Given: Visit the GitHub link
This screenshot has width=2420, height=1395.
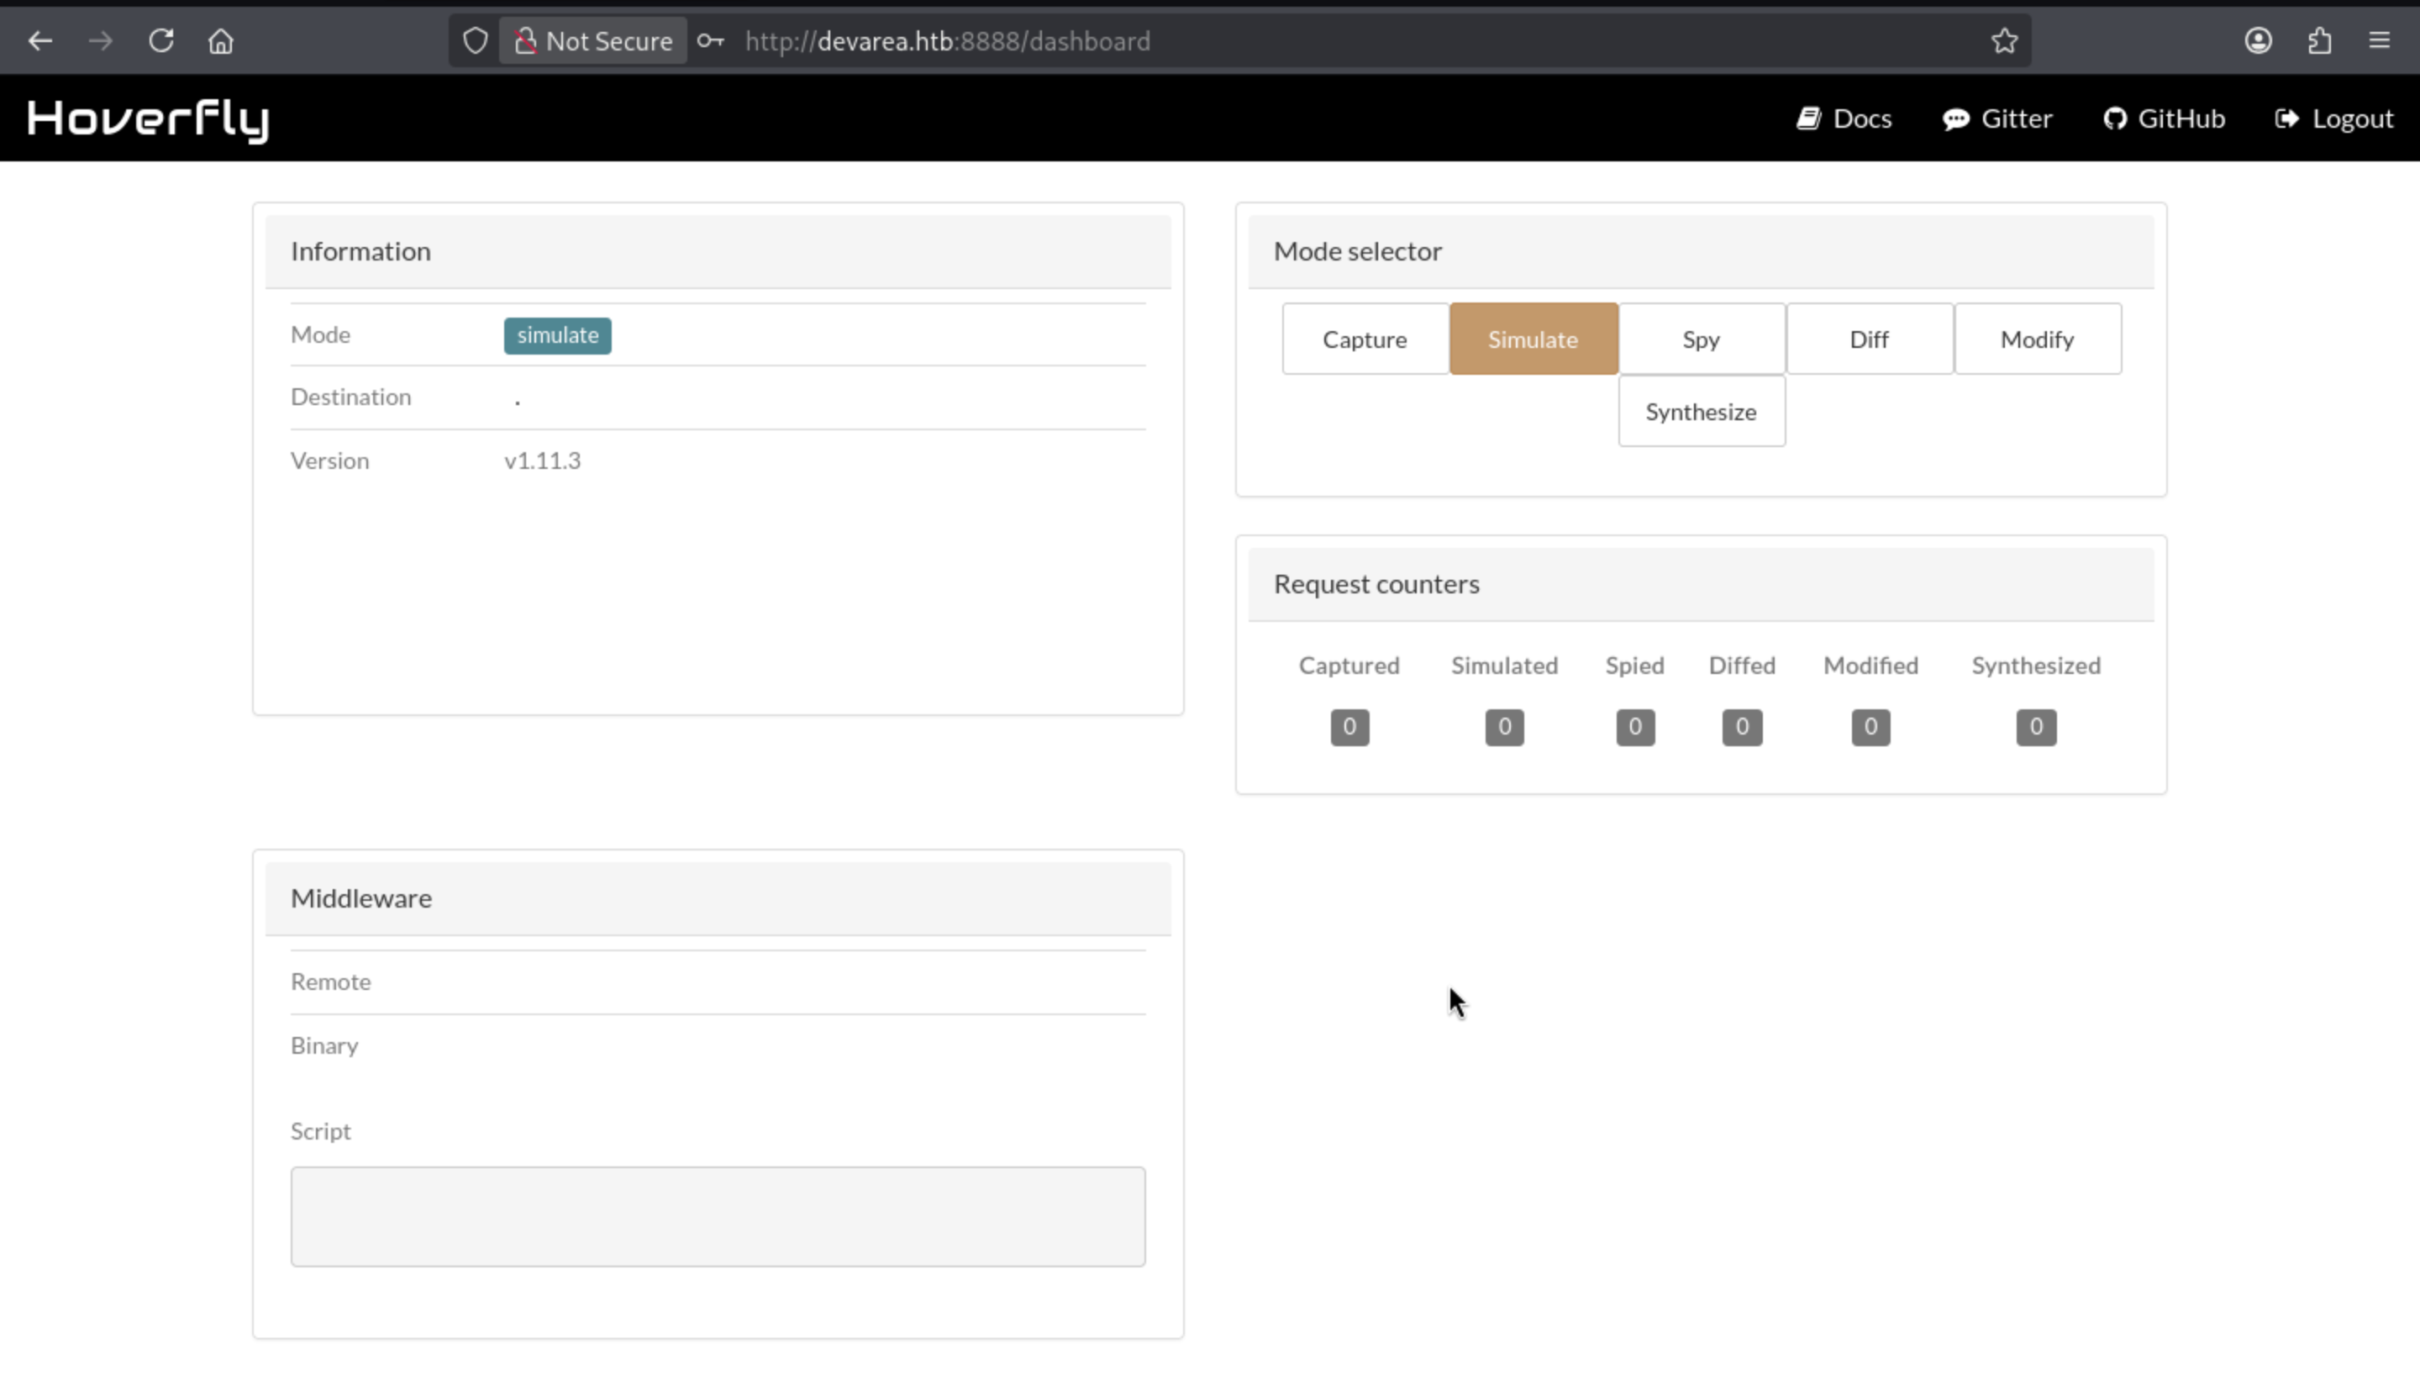Looking at the screenshot, I should (x=2165, y=118).
